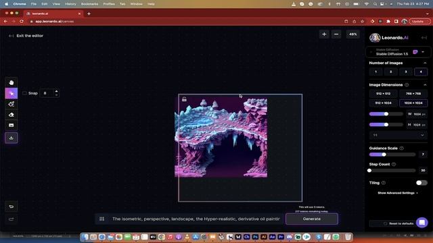The width and height of the screenshot is (433, 243).
Task: Choose 512 × 512 image dimensions
Action: coord(384,94)
